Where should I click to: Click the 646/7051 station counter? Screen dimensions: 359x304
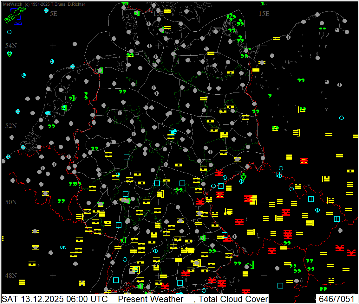click(x=336, y=299)
